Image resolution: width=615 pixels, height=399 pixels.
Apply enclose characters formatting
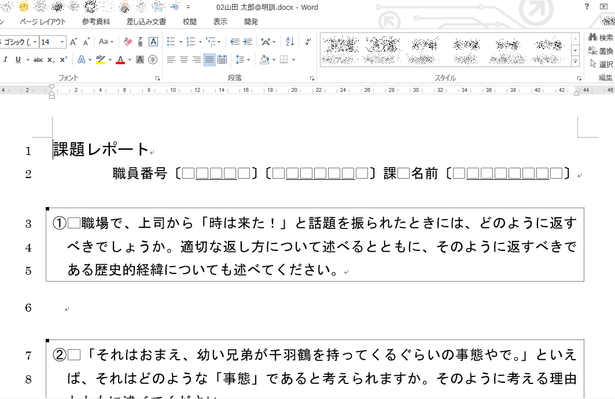click(x=153, y=59)
